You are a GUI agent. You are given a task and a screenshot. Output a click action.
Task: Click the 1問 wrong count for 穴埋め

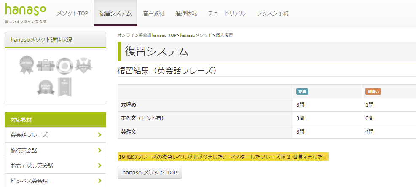[x=369, y=105]
